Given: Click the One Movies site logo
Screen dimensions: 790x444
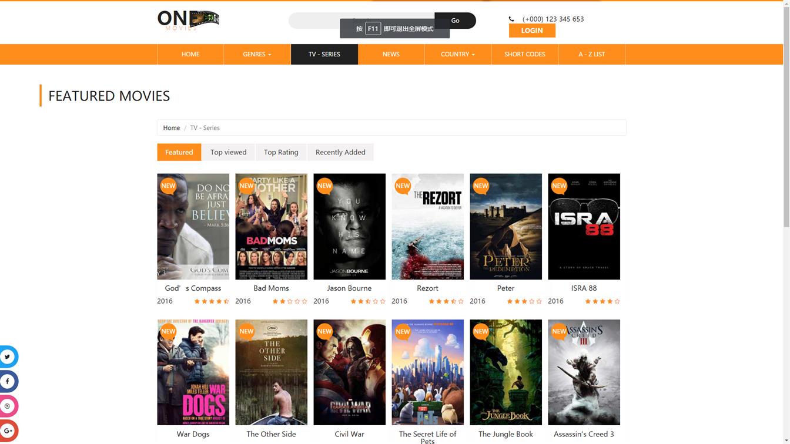Looking at the screenshot, I should pos(188,20).
